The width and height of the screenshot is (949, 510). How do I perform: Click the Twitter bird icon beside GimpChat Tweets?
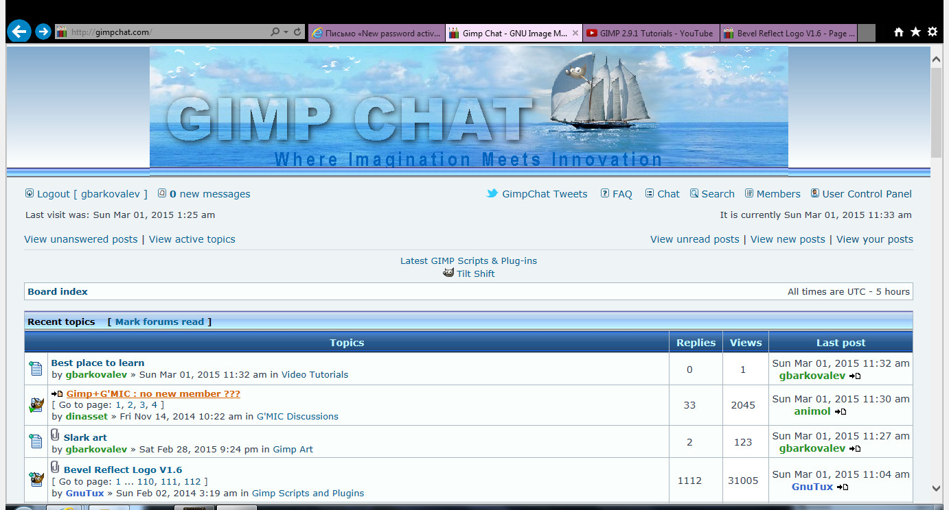pos(492,193)
